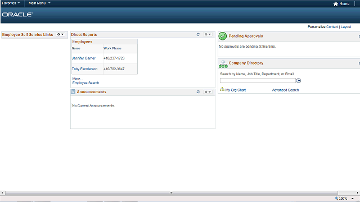The image size is (360, 202).
Task: Select phone number 410/237-1723
Action: pos(114,58)
